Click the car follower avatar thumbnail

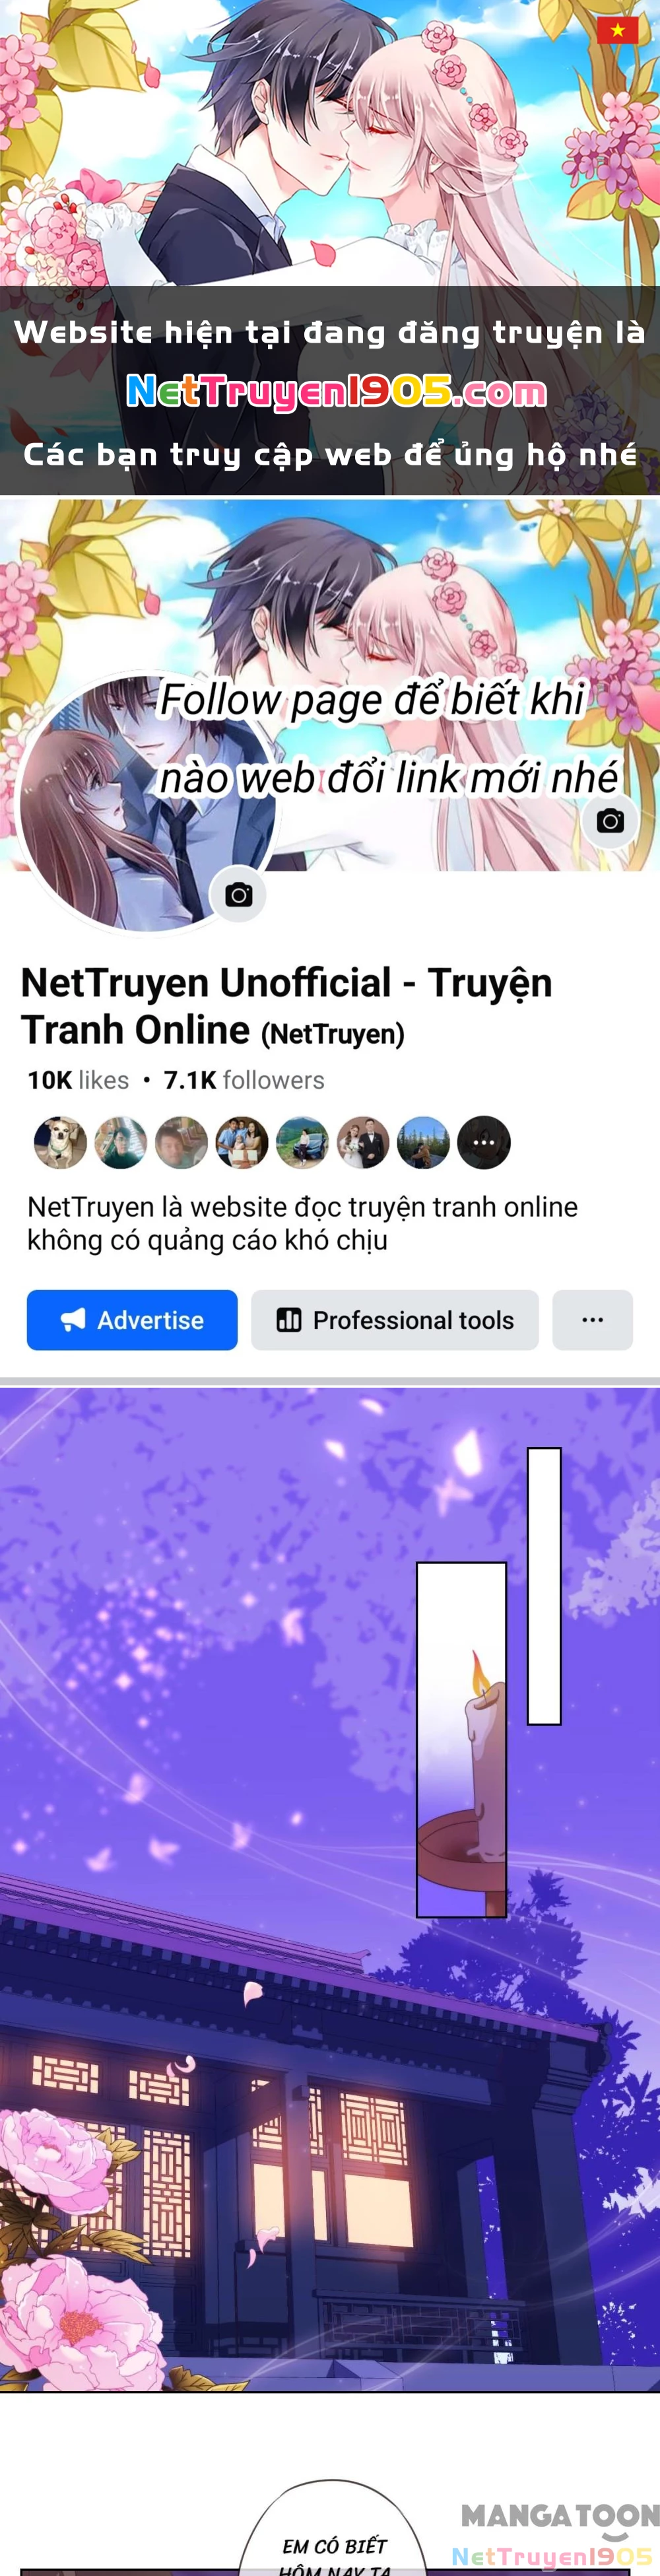302,1142
